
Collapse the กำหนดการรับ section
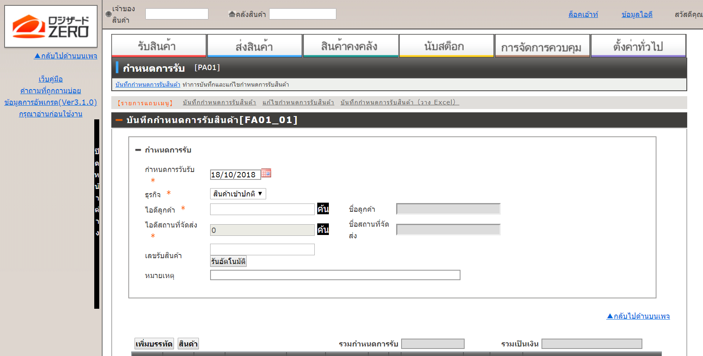pyautogui.click(x=138, y=150)
